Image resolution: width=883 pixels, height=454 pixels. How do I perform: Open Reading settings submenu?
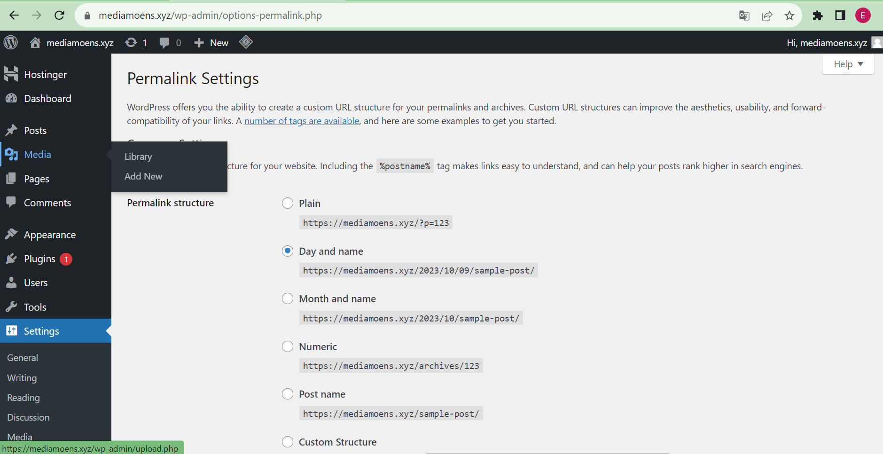pos(23,398)
